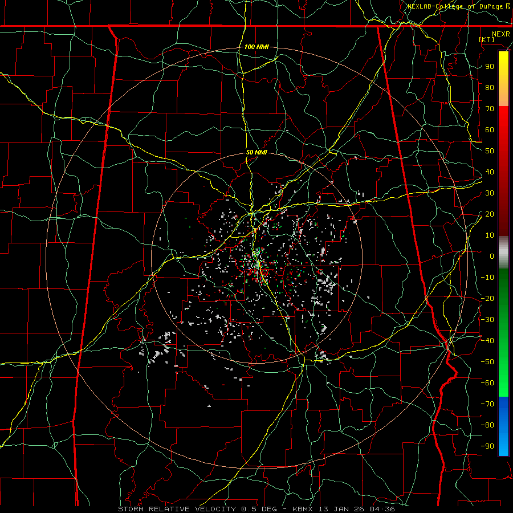
Task: Click the -80 value on velocity scale
Action: (487, 425)
